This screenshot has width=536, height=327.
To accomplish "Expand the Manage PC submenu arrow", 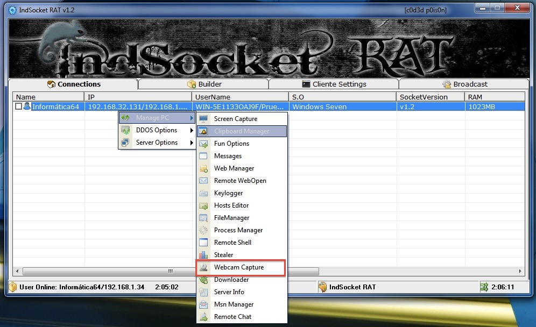I will pyautogui.click(x=192, y=118).
